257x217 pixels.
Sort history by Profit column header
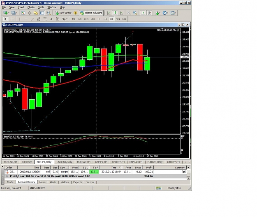point(148,168)
